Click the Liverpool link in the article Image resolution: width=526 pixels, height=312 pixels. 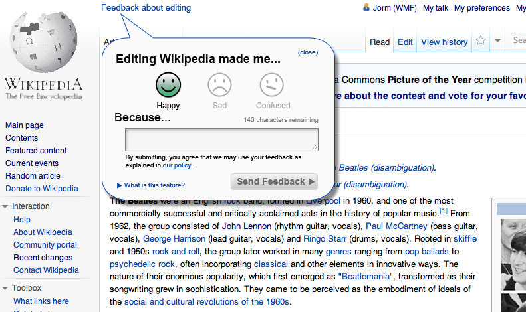(323, 201)
